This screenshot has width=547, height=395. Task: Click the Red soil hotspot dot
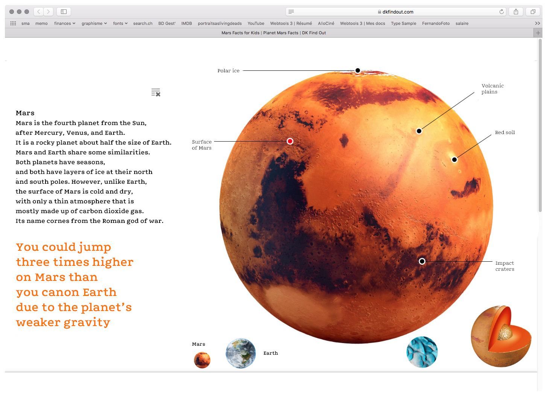click(454, 160)
